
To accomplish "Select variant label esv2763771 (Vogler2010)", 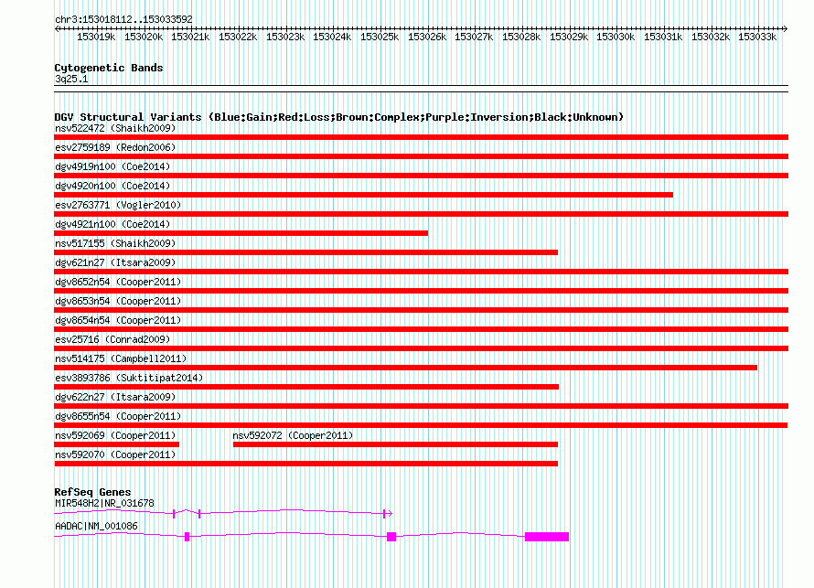I will coord(118,205).
